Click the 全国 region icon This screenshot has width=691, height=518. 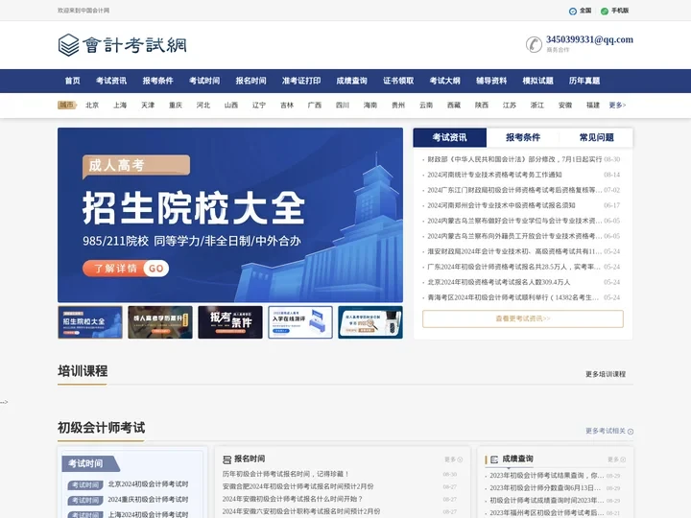click(x=572, y=11)
